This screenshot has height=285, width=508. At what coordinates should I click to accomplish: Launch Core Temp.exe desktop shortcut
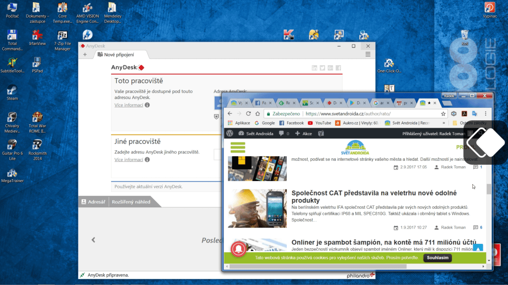[62, 12]
